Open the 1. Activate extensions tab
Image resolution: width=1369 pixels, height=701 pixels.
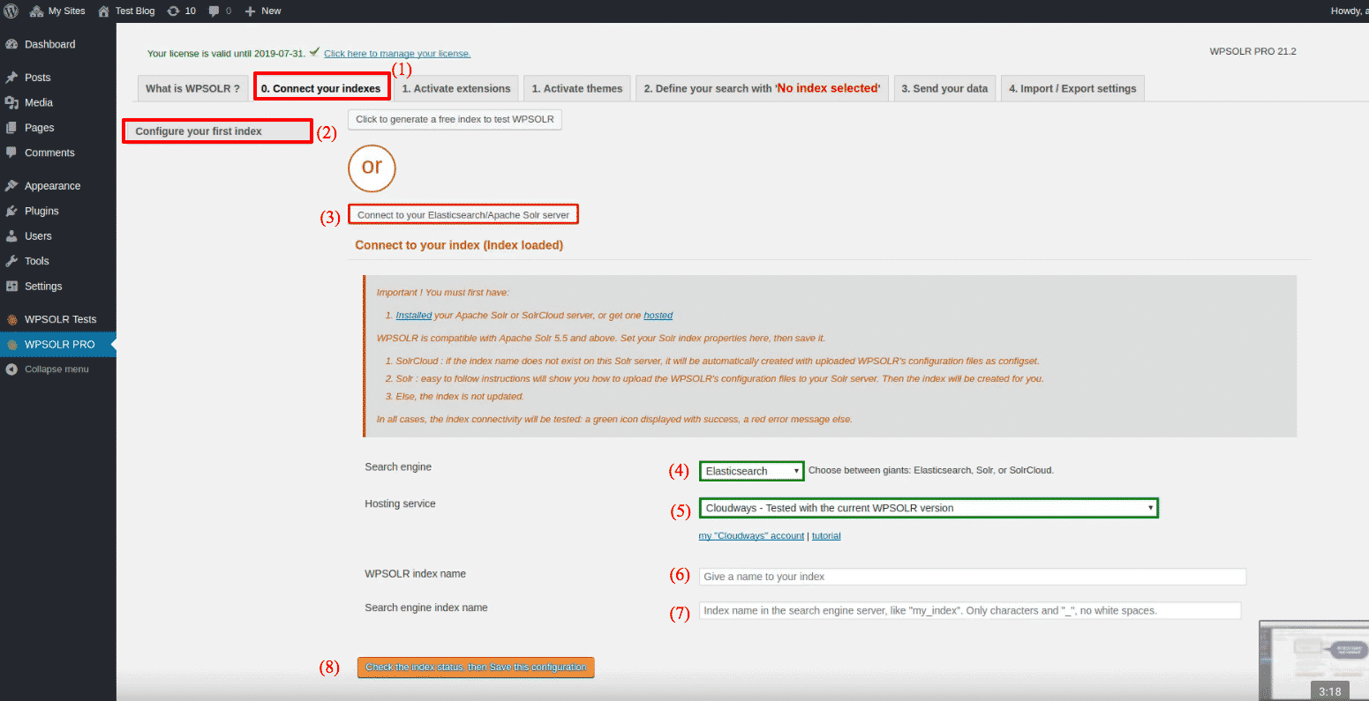(456, 88)
